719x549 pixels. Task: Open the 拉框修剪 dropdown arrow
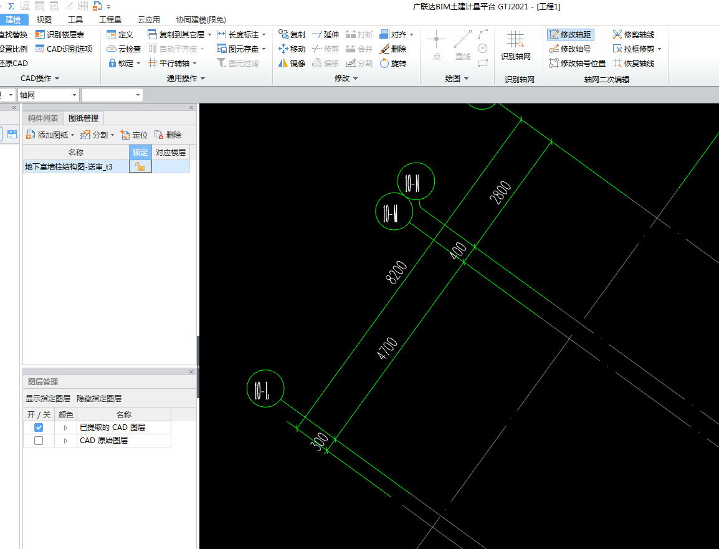click(x=660, y=49)
